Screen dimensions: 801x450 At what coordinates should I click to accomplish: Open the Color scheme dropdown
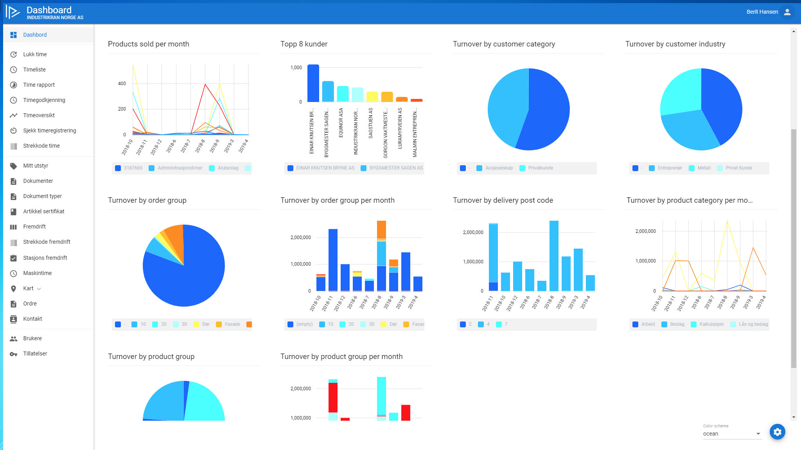tap(732, 434)
